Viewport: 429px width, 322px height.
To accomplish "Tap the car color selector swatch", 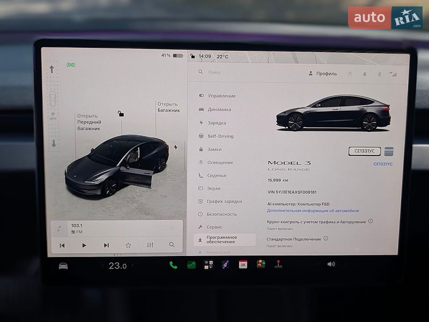I will click(x=389, y=151).
